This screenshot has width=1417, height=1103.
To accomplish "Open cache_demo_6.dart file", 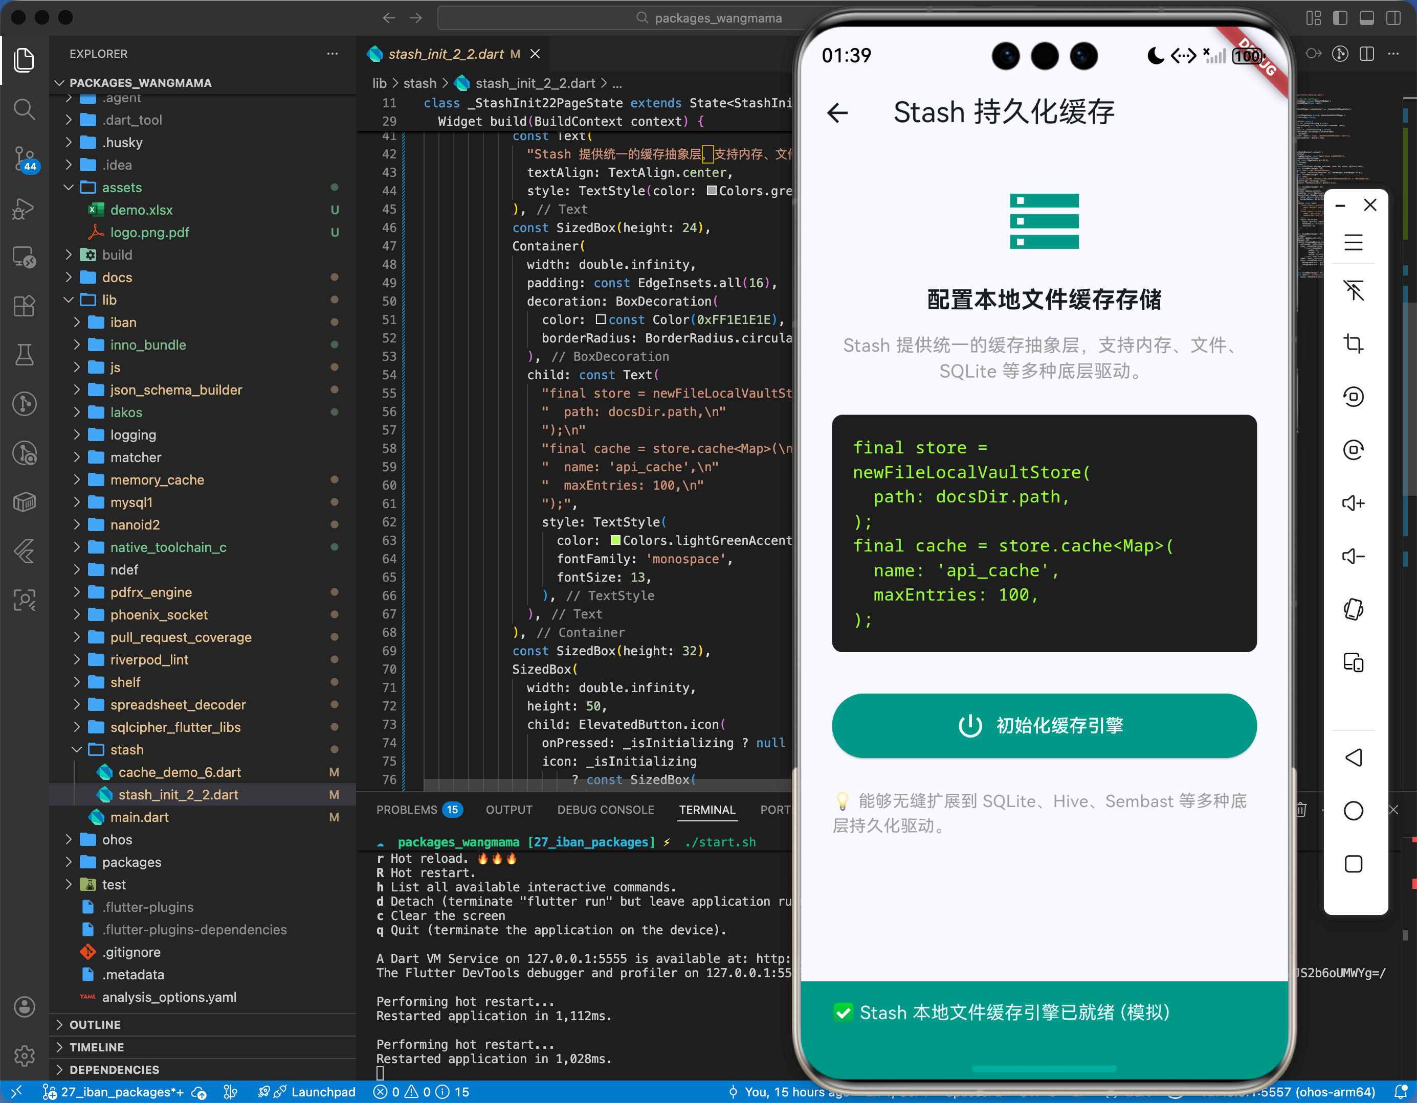I will pos(179,772).
